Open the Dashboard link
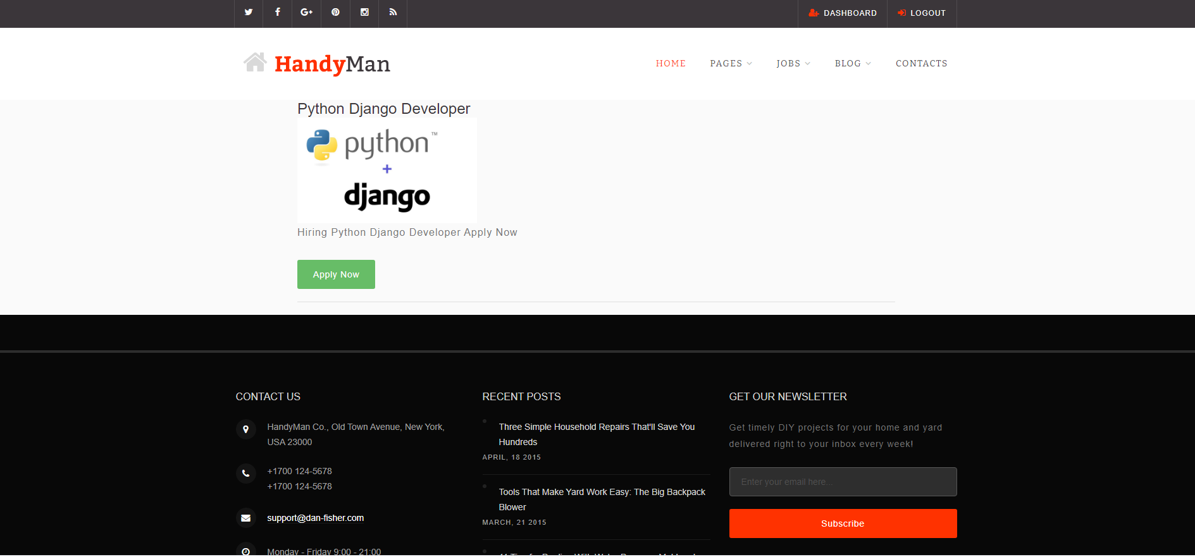Screen dimensions: 1195x557 843,13
